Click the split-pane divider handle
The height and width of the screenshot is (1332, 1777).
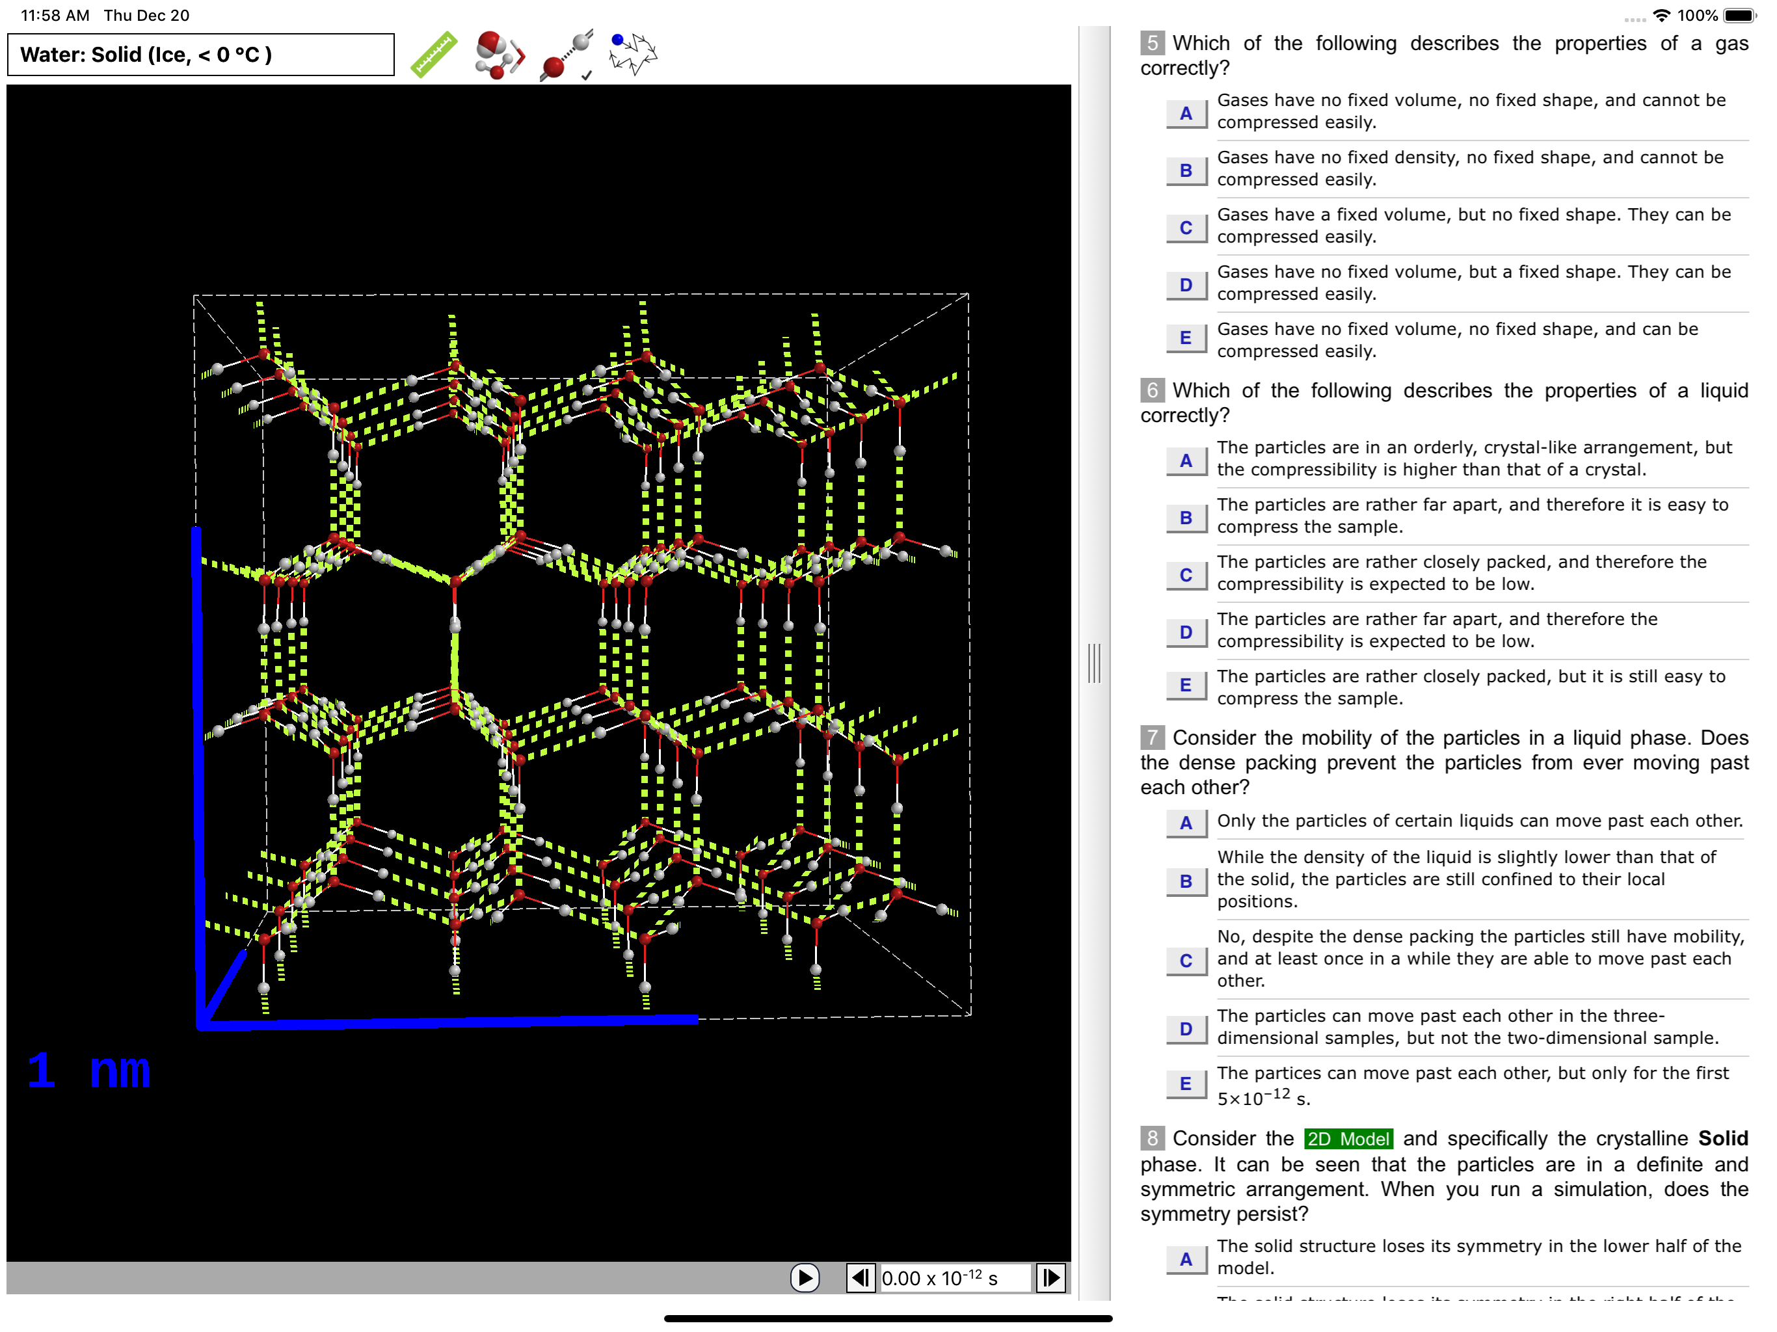tap(1094, 663)
